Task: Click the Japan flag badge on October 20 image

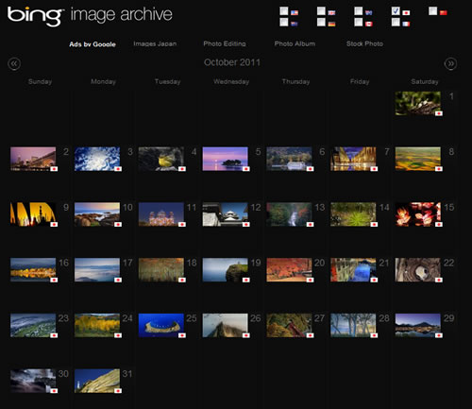Action: point(310,280)
